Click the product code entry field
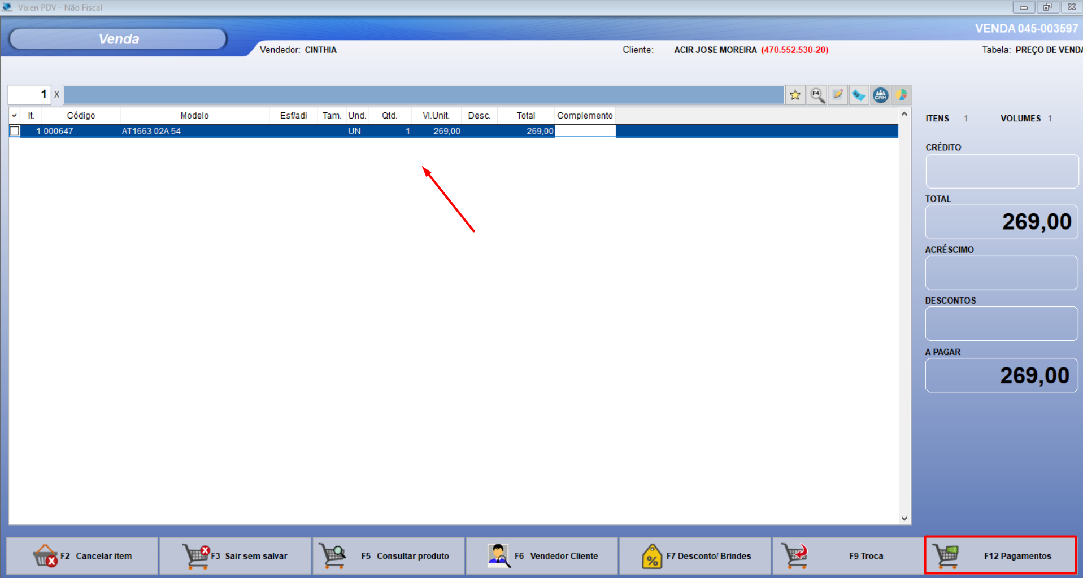This screenshot has width=1083, height=578. click(x=423, y=95)
